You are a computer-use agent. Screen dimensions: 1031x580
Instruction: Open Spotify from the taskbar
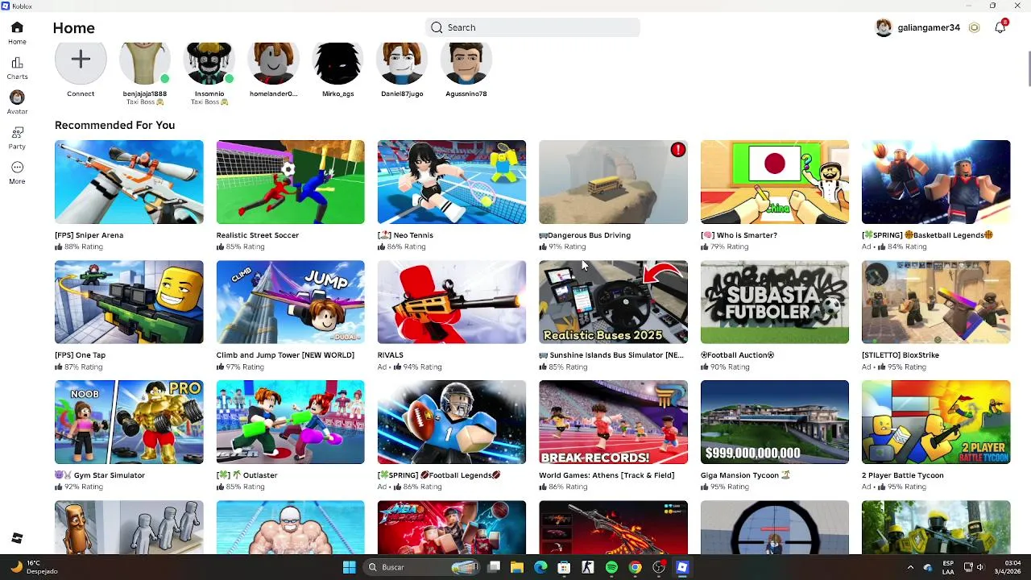click(x=611, y=567)
